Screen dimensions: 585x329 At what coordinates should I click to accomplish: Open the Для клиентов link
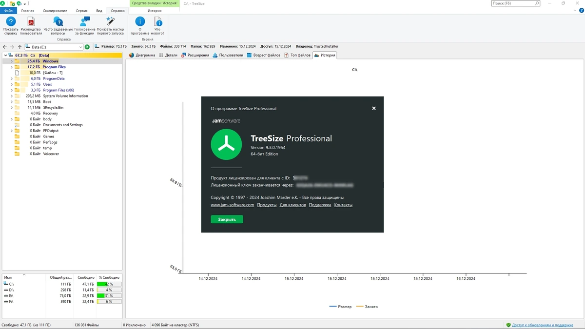tap(292, 205)
